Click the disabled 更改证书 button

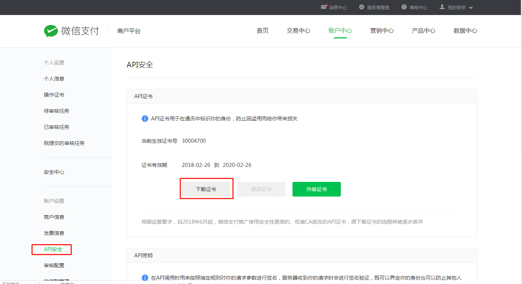point(261,189)
